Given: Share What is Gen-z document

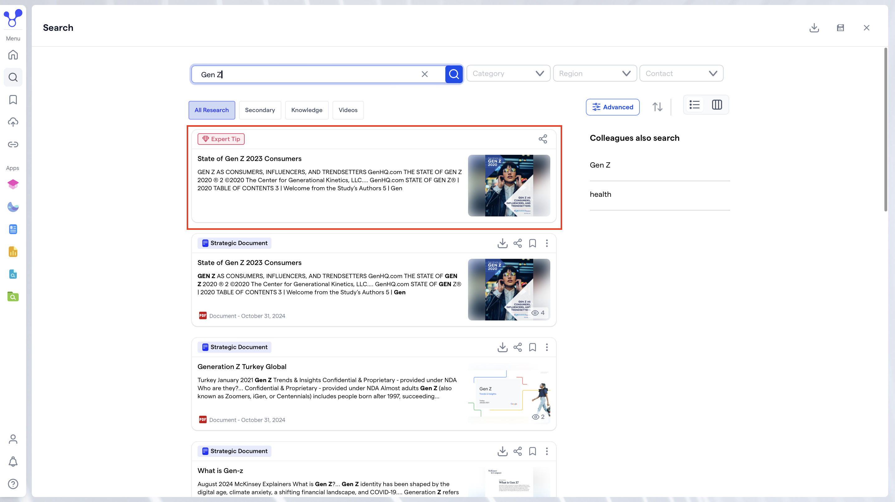Looking at the screenshot, I should click(518, 451).
